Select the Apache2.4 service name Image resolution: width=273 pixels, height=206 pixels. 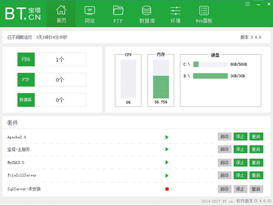pos(16,137)
